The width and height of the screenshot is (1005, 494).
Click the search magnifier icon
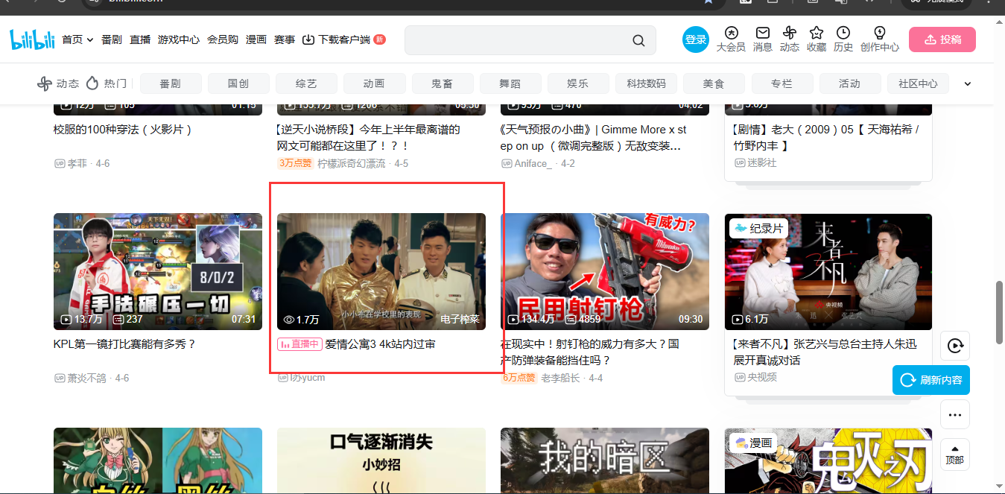[638, 40]
